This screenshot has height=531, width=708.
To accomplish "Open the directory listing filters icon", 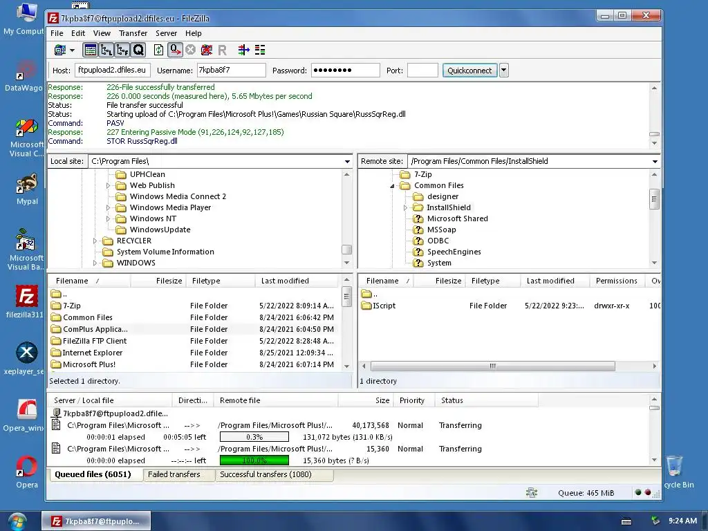I will coord(244,50).
